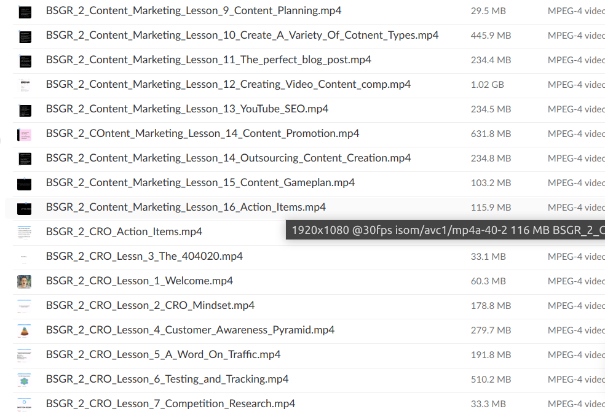
Task: Click the 445.9 MB size cell
Action: pos(491,35)
